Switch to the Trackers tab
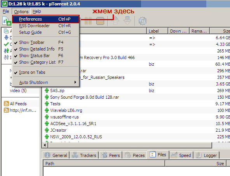This screenshot has height=176, width=230. [x=84, y=155]
